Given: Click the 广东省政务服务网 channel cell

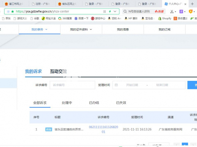Looking at the screenshot, I should point(170,129).
